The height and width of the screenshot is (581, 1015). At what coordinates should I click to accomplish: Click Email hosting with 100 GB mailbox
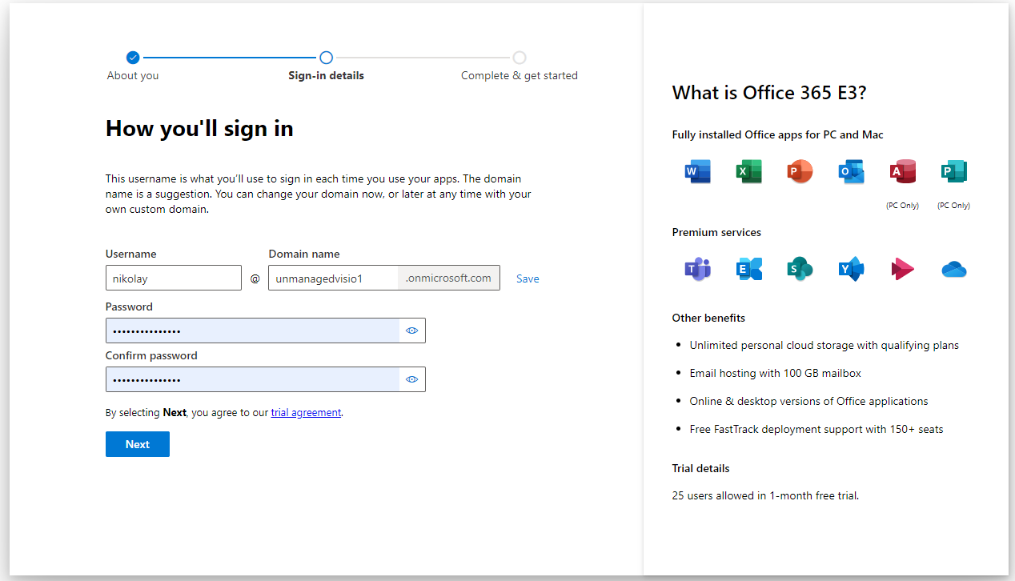click(776, 373)
